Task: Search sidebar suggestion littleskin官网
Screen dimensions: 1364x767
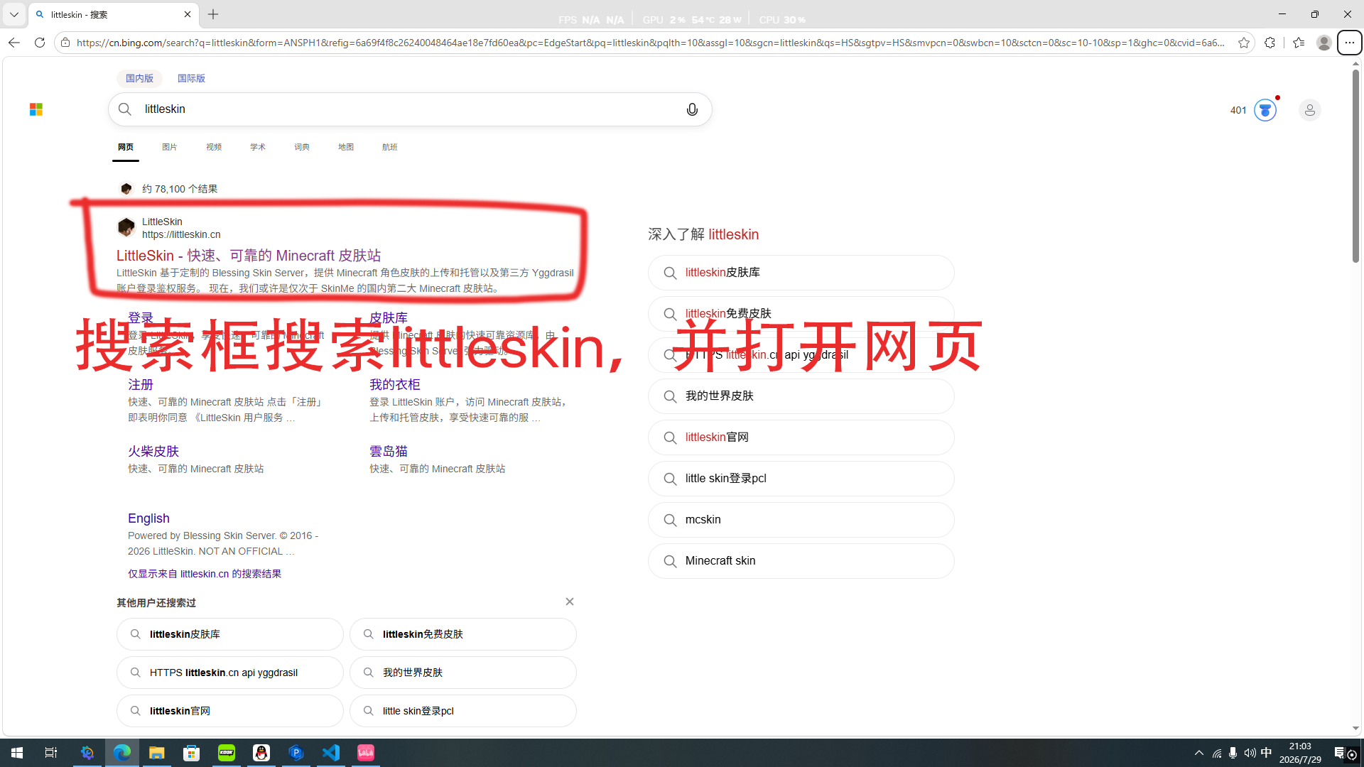Action: [x=801, y=437]
